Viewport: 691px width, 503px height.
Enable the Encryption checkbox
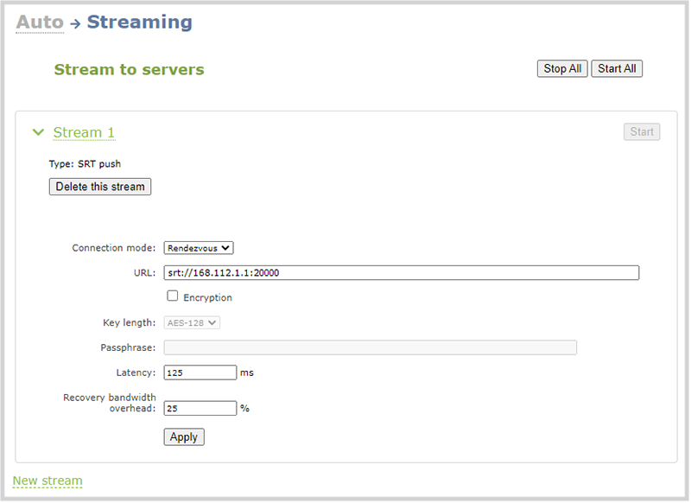click(x=172, y=296)
